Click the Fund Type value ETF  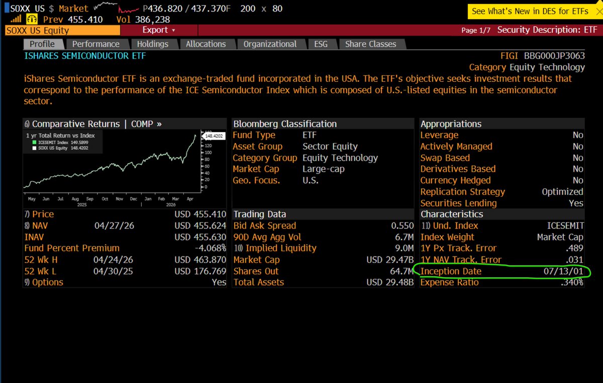click(310, 135)
